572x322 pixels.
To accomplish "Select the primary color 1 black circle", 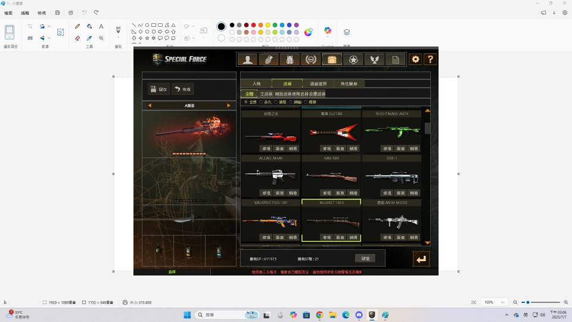I will point(221,26).
